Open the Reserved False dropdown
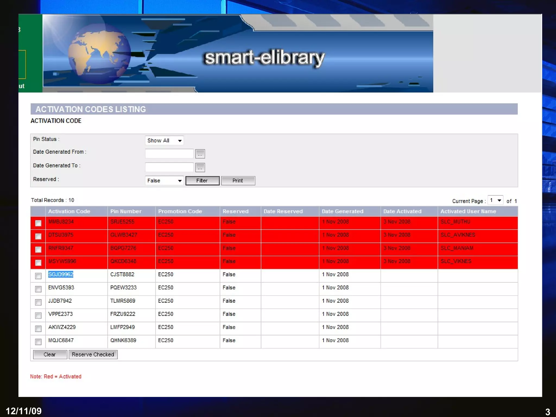 coord(164,181)
